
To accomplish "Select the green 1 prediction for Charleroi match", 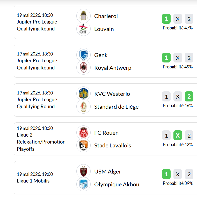I will [166, 19].
